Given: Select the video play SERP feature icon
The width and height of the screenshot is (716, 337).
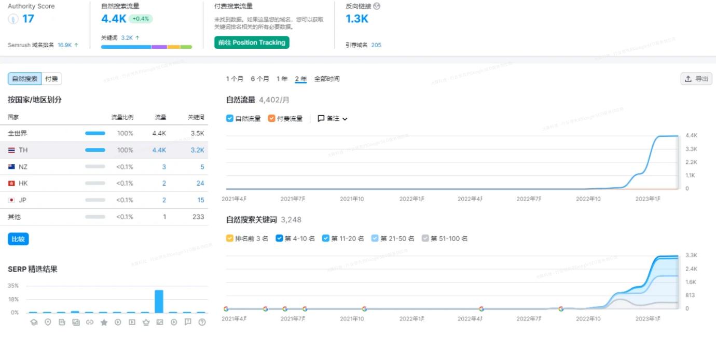Looking at the screenshot, I should [x=118, y=322].
